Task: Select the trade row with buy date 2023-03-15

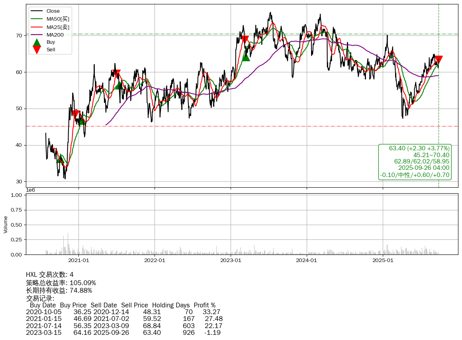Action: click(123, 332)
